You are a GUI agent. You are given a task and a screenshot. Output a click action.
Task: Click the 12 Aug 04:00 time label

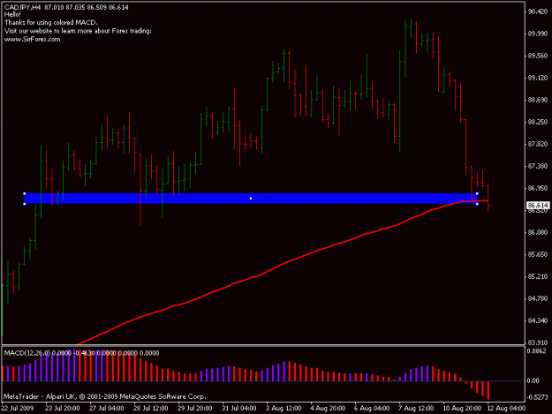(506, 409)
